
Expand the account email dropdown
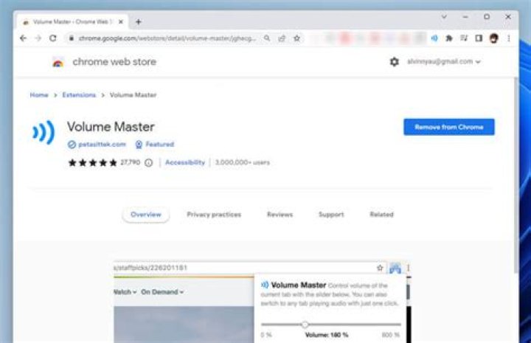444,62
